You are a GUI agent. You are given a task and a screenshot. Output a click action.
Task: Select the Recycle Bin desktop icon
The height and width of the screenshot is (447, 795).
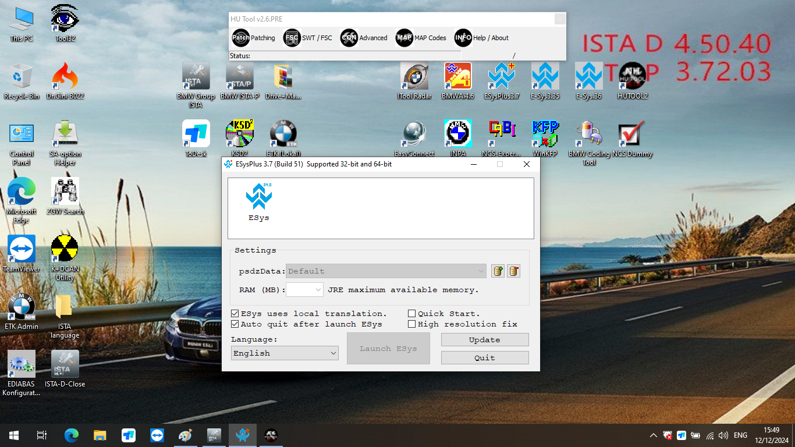tap(22, 81)
